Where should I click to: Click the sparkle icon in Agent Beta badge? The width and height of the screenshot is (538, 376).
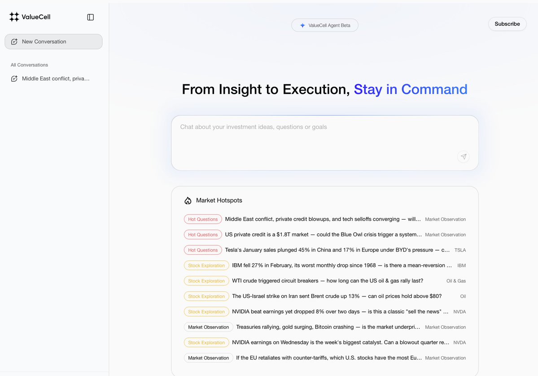(302, 26)
